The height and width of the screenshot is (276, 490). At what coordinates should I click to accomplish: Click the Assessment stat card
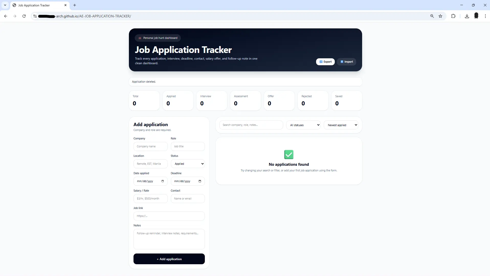246,101
